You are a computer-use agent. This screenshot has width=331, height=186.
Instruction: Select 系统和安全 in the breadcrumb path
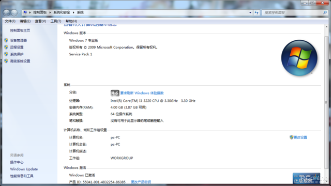62,12
